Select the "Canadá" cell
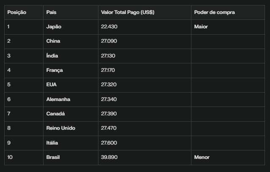 coord(55,114)
